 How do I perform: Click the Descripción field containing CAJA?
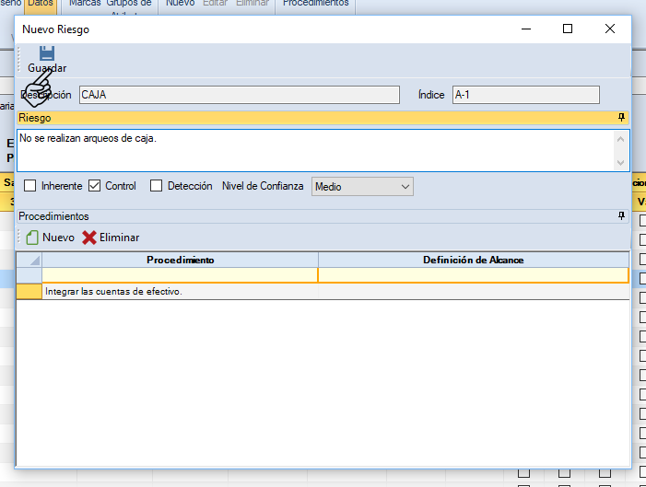point(239,95)
